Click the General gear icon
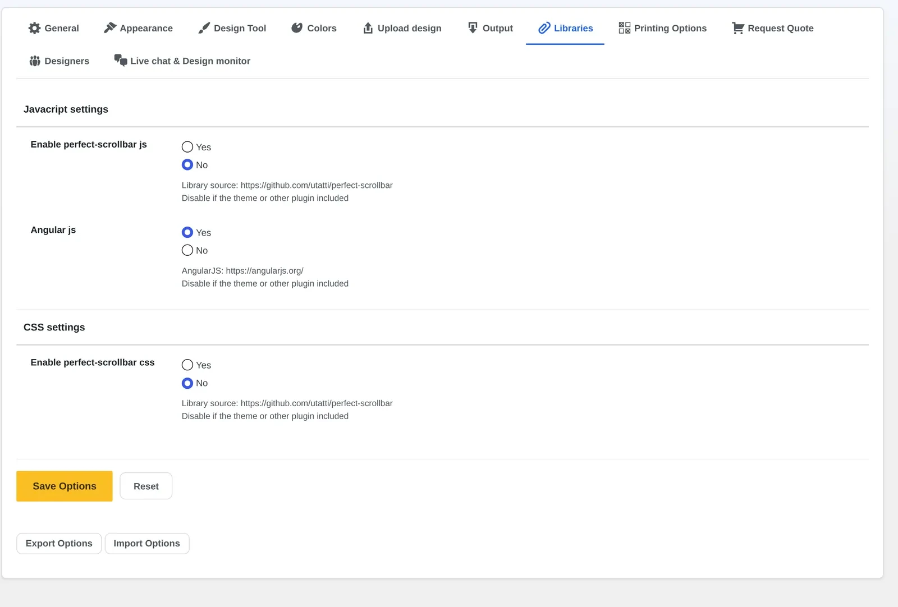This screenshot has width=898, height=607. (x=34, y=28)
